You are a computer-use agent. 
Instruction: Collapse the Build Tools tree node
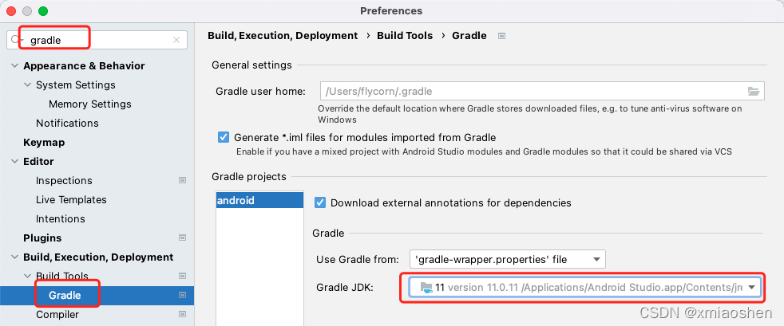point(27,276)
